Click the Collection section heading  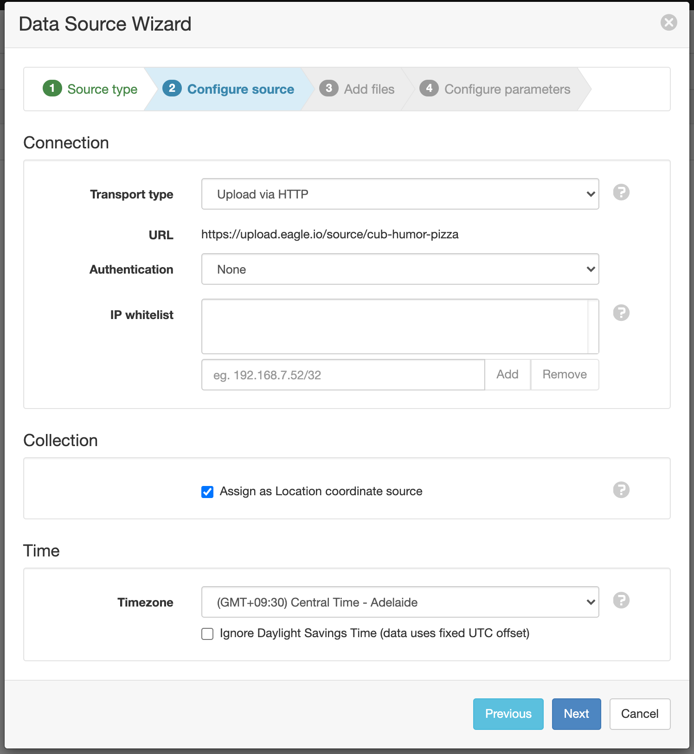point(60,441)
